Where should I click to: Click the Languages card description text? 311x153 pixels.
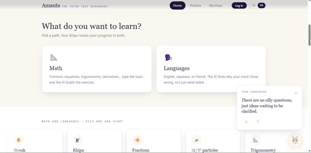(211, 79)
